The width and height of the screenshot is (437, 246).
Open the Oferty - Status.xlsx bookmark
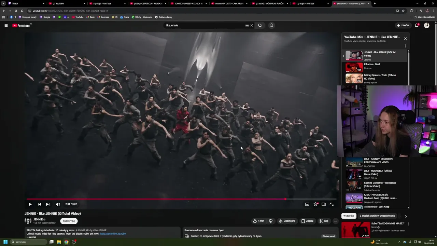pyautogui.click(x=142, y=17)
